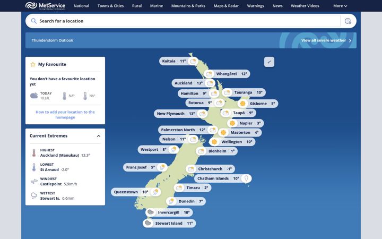
Task: Click Napier's sunny weather icon
Action: tap(232, 123)
